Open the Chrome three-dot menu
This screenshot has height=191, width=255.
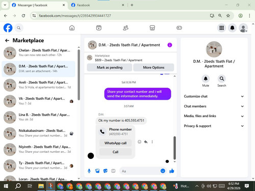(x=249, y=16)
